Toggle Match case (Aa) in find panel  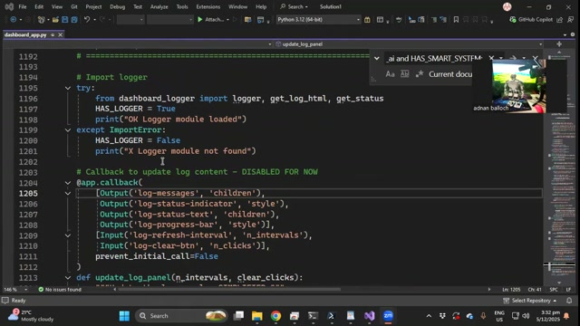(x=390, y=74)
